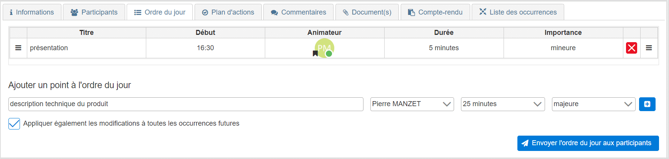Image resolution: width=669 pixels, height=159 pixels.
Task: Go to the Compte-rendu tab
Action: (x=435, y=12)
